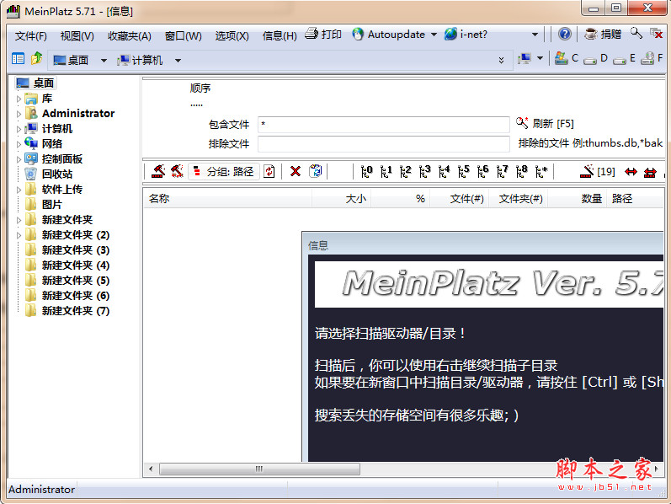Select 图片 folder in the tree

[52, 205]
